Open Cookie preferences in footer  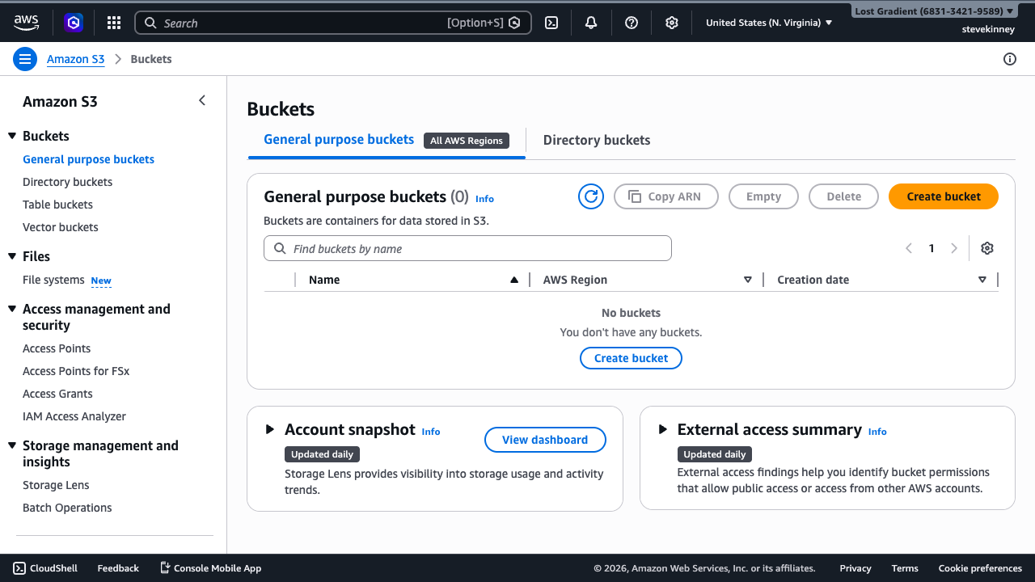pyautogui.click(x=980, y=568)
